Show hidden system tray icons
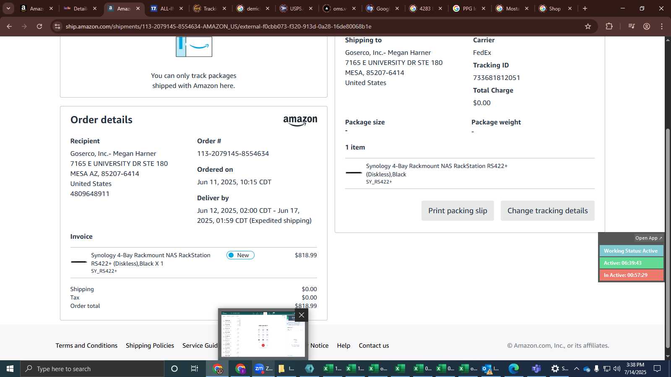 coord(576,369)
